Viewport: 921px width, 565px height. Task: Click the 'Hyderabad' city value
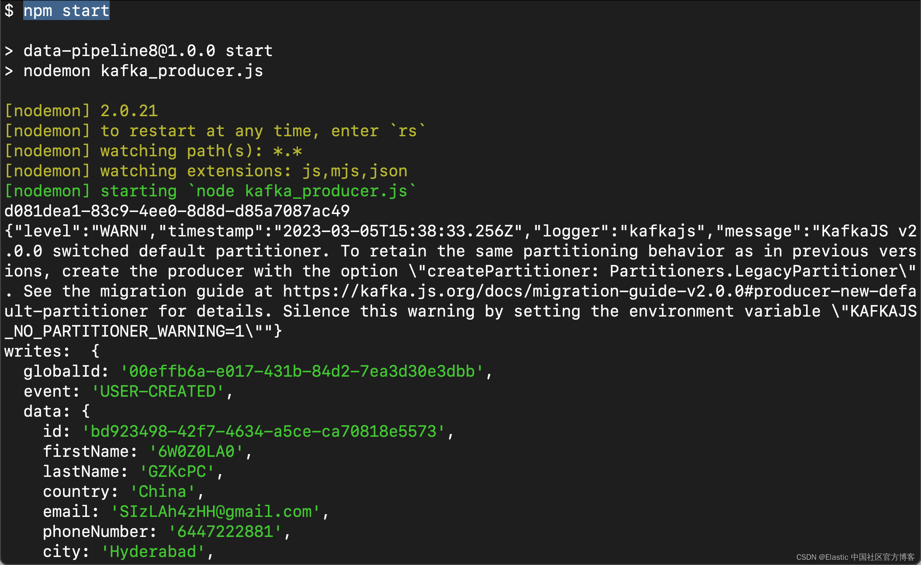153,552
